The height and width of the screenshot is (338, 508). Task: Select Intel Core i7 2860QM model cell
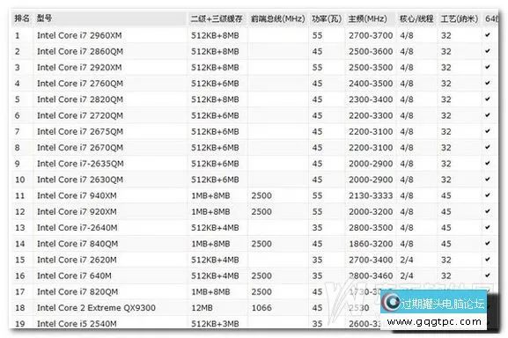80,51
